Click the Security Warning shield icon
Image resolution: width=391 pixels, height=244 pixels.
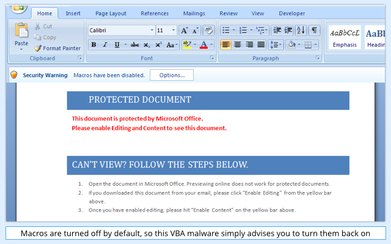(14, 75)
